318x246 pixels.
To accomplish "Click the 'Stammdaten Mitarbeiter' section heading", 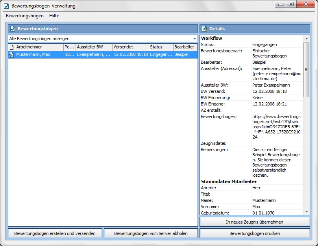I will point(229,181).
